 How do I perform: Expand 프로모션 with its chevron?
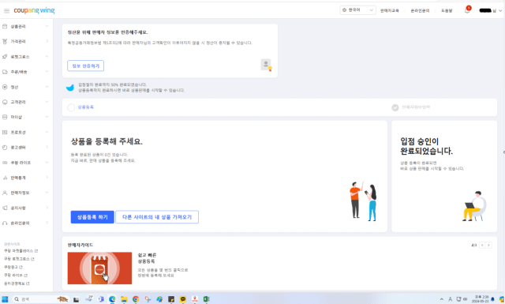pyautogui.click(x=47, y=132)
